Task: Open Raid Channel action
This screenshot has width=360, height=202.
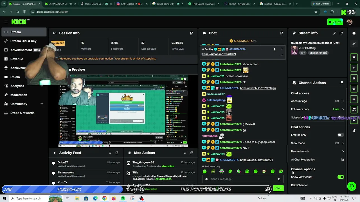Action: point(299,185)
